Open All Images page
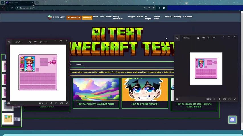The width and height of the screenshot is (243, 136). click(148, 18)
